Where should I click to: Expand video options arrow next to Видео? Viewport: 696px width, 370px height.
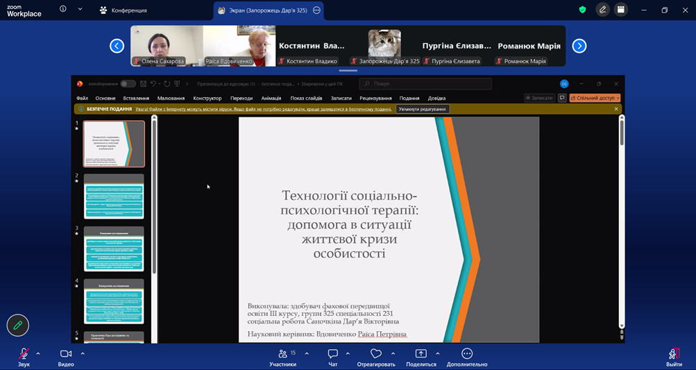(83, 353)
